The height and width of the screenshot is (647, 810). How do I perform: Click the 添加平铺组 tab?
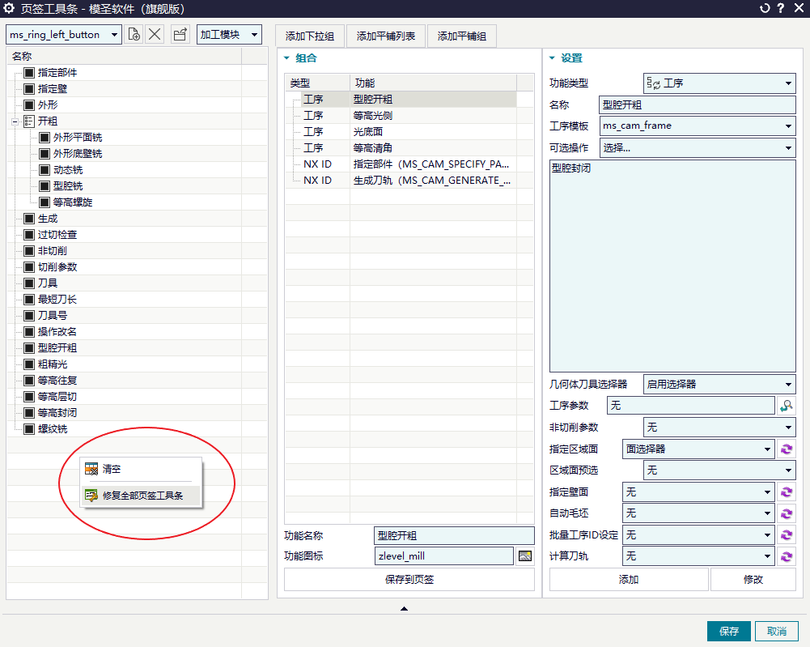click(x=462, y=36)
